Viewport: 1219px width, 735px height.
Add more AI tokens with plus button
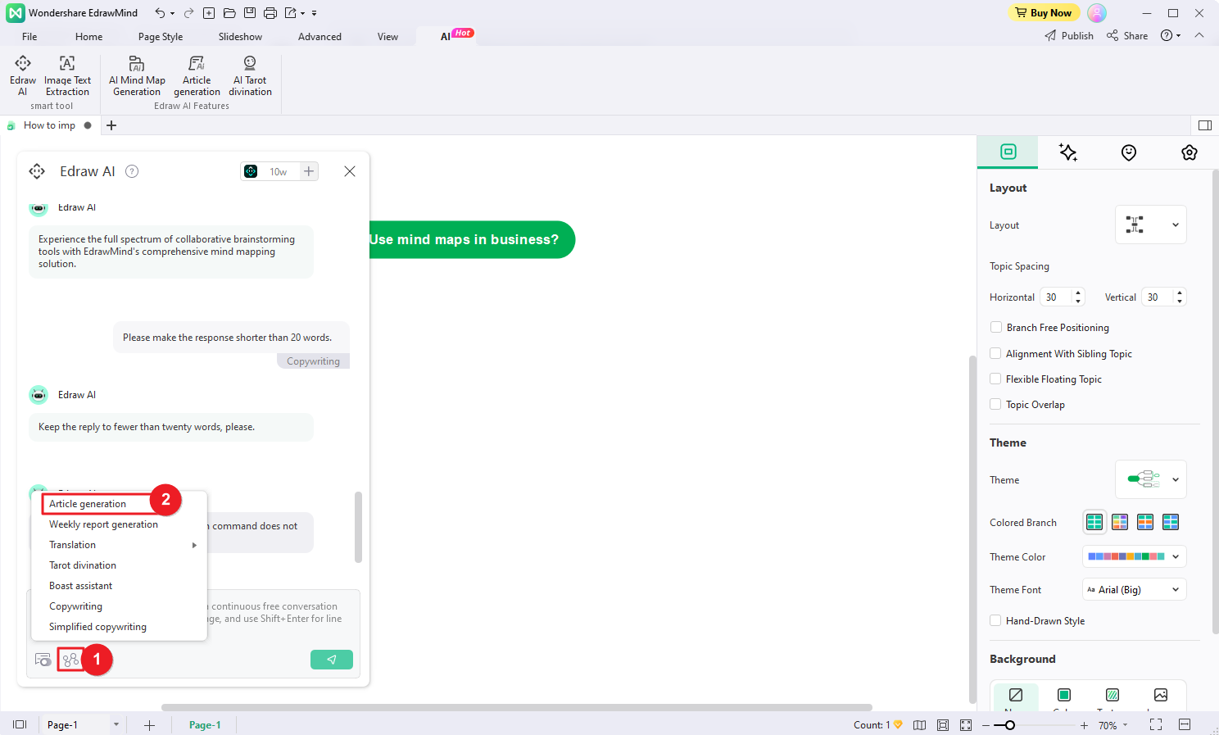tap(309, 171)
